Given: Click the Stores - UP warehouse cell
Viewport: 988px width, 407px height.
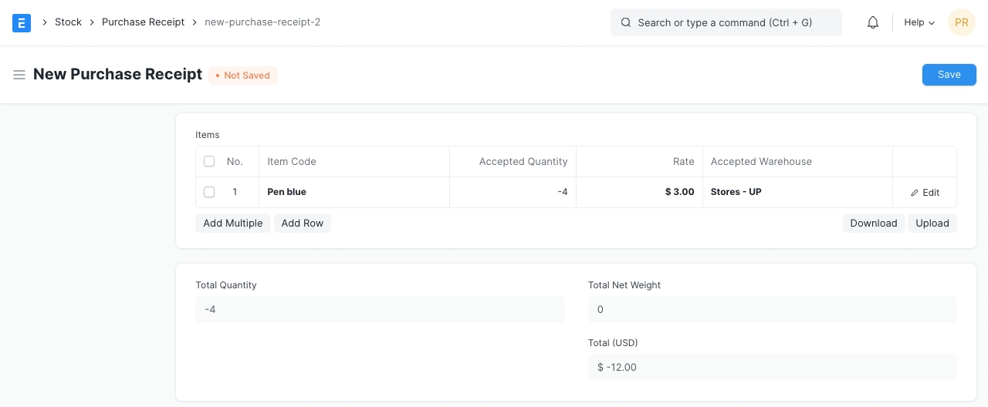Looking at the screenshot, I should pyautogui.click(x=797, y=192).
